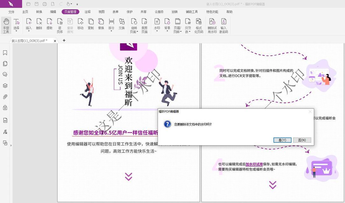Screen dimensions: 345x203
Task: Open the Header/Footer (页眉/页脚) tool
Action: pyautogui.click(x=178, y=25)
